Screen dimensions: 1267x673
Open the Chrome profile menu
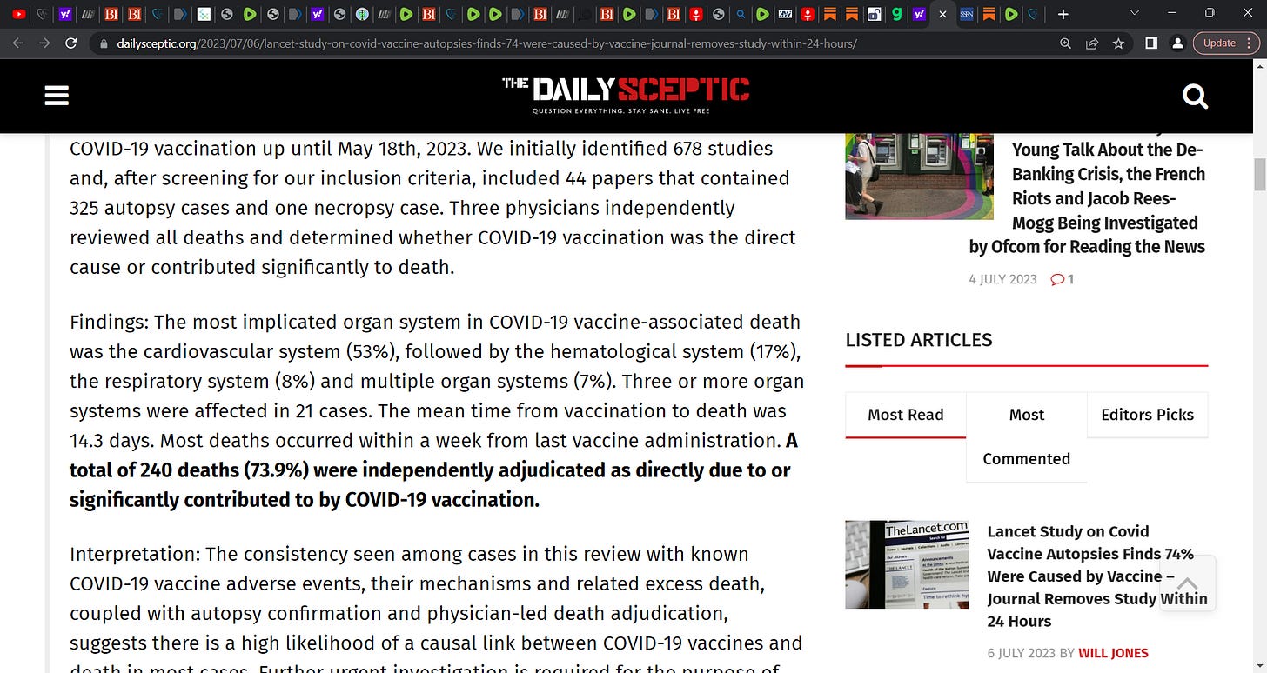(1177, 43)
